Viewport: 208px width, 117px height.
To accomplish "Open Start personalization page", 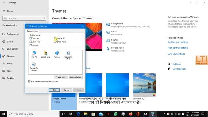I will coord(7,71).
